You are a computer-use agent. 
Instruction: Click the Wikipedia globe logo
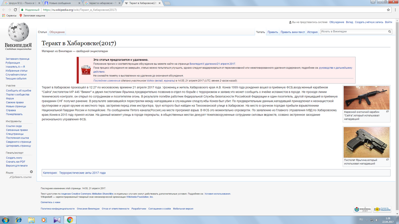(18, 32)
